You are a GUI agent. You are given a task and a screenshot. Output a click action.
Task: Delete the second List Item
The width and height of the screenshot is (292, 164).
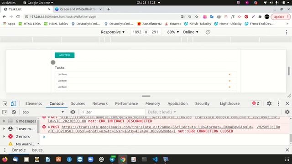tap(229, 81)
